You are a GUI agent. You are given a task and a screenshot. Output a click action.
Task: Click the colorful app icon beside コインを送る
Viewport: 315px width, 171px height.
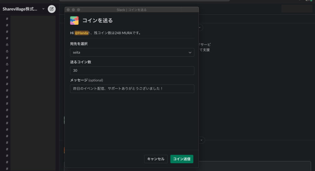point(74,21)
